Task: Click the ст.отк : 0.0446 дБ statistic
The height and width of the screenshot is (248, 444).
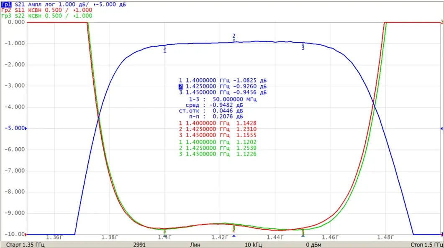Action: tap(211, 111)
